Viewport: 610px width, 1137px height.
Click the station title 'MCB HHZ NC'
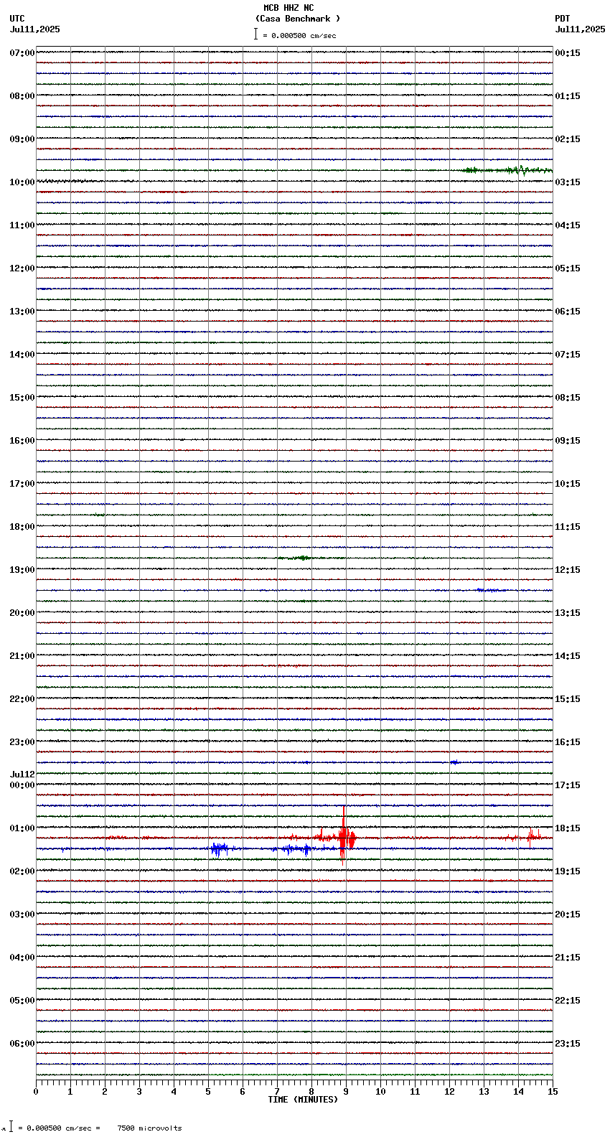click(288, 8)
